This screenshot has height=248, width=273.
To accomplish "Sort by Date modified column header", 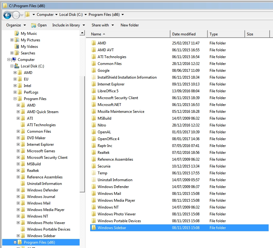I will (189, 34).
